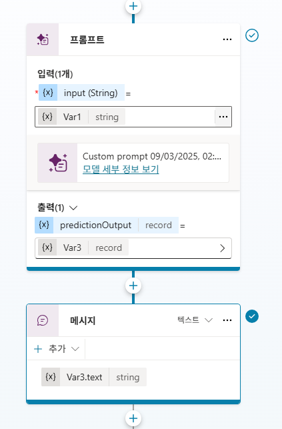The width and height of the screenshot is (282, 429).
Task: Select the Var3.text string variable chip
Action: click(x=94, y=377)
